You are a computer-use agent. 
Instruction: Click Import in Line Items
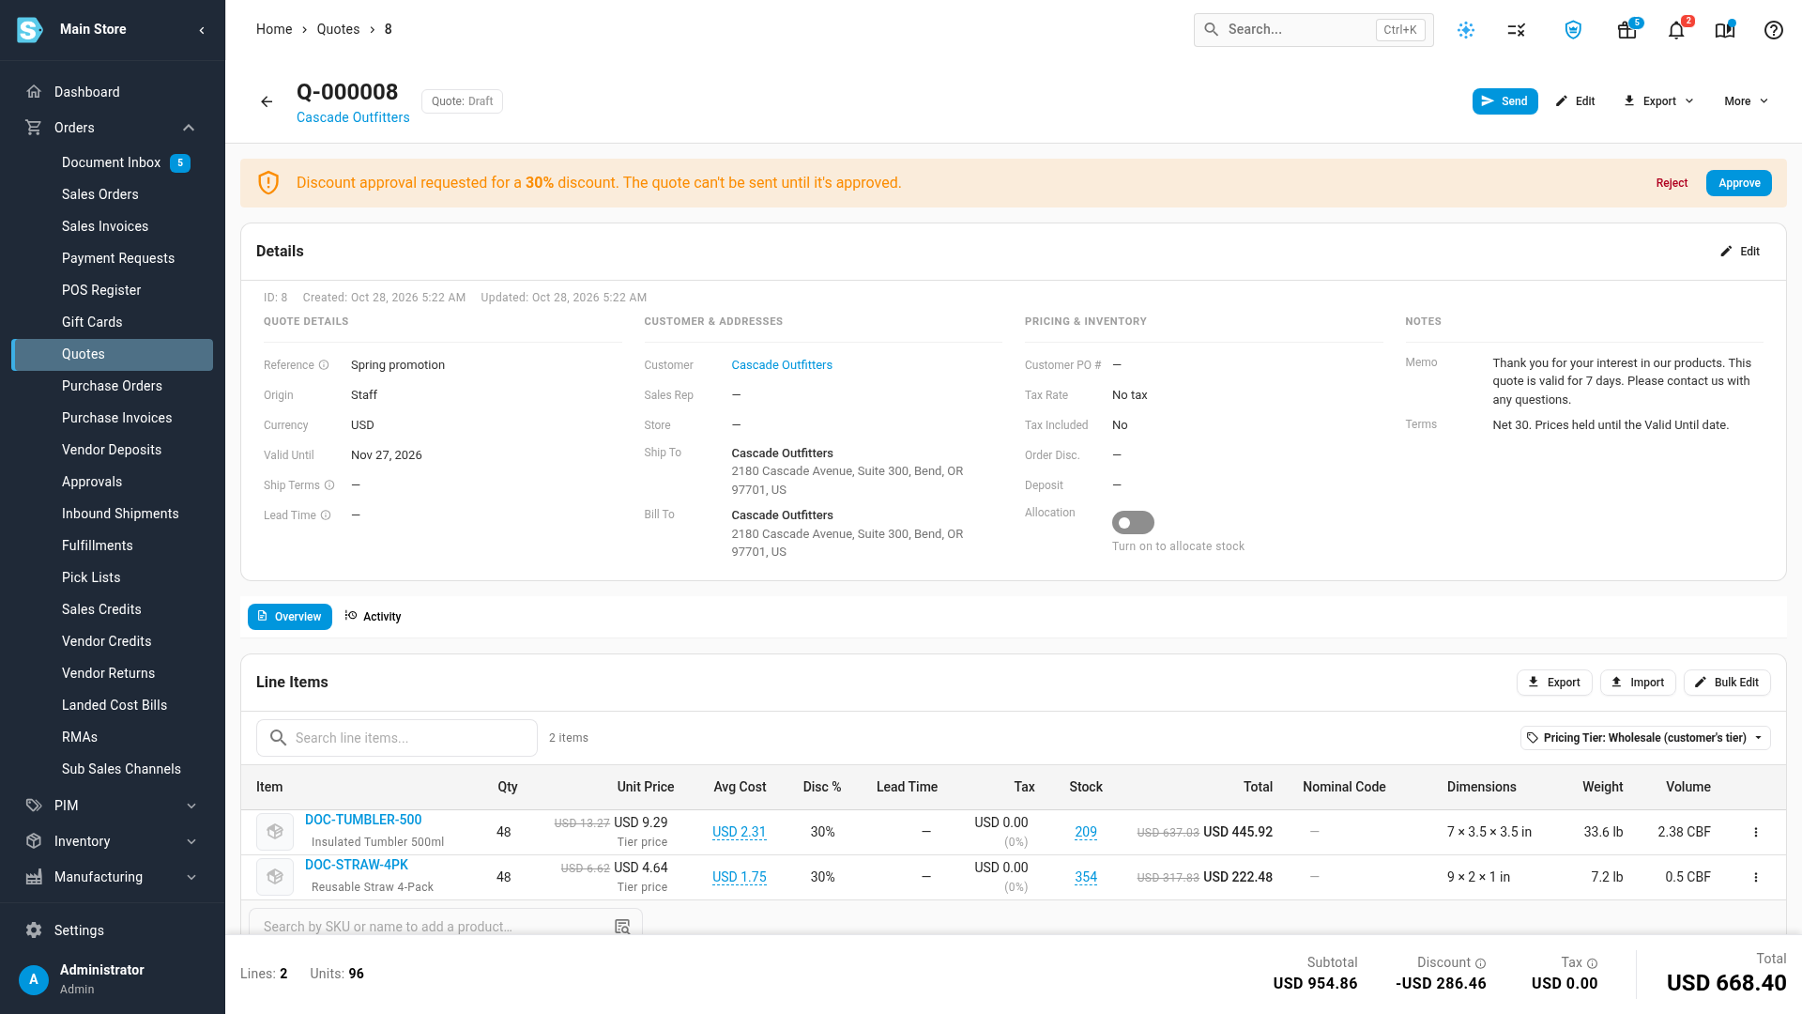1638,683
